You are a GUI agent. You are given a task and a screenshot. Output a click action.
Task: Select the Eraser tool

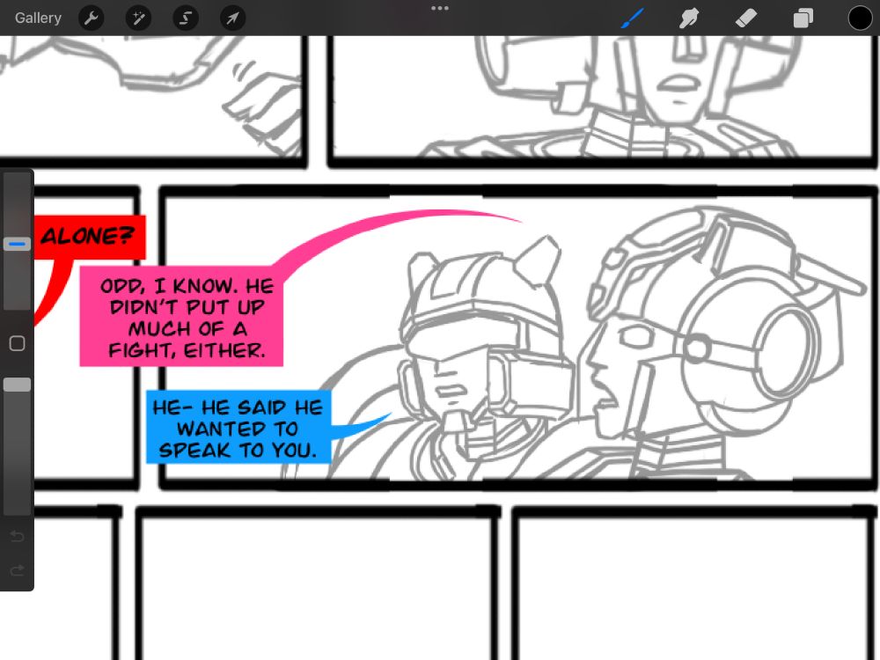746,18
